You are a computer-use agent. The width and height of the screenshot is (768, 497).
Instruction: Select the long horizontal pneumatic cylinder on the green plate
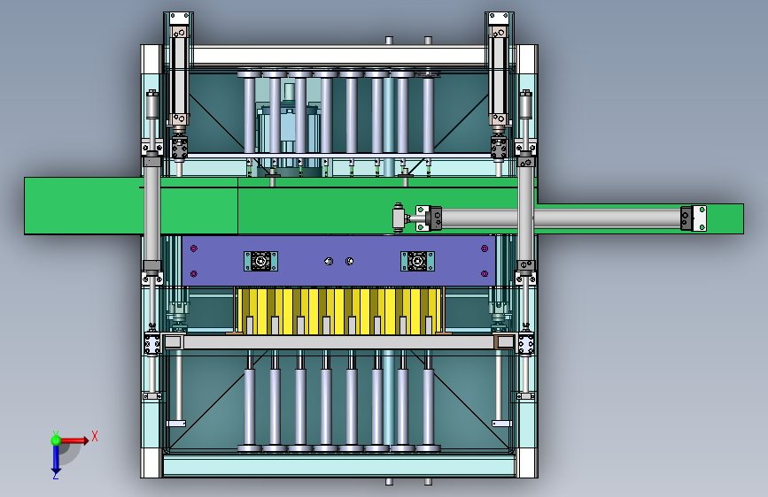[x=561, y=218]
